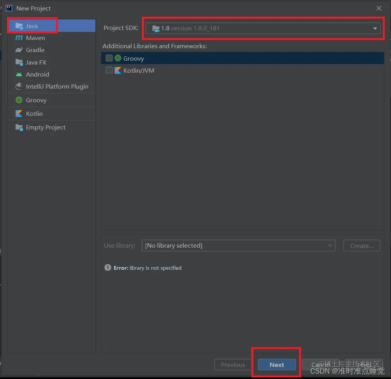Click the 'Error: library is not specified' message
Screen dimensions: 391x379
coord(147,268)
